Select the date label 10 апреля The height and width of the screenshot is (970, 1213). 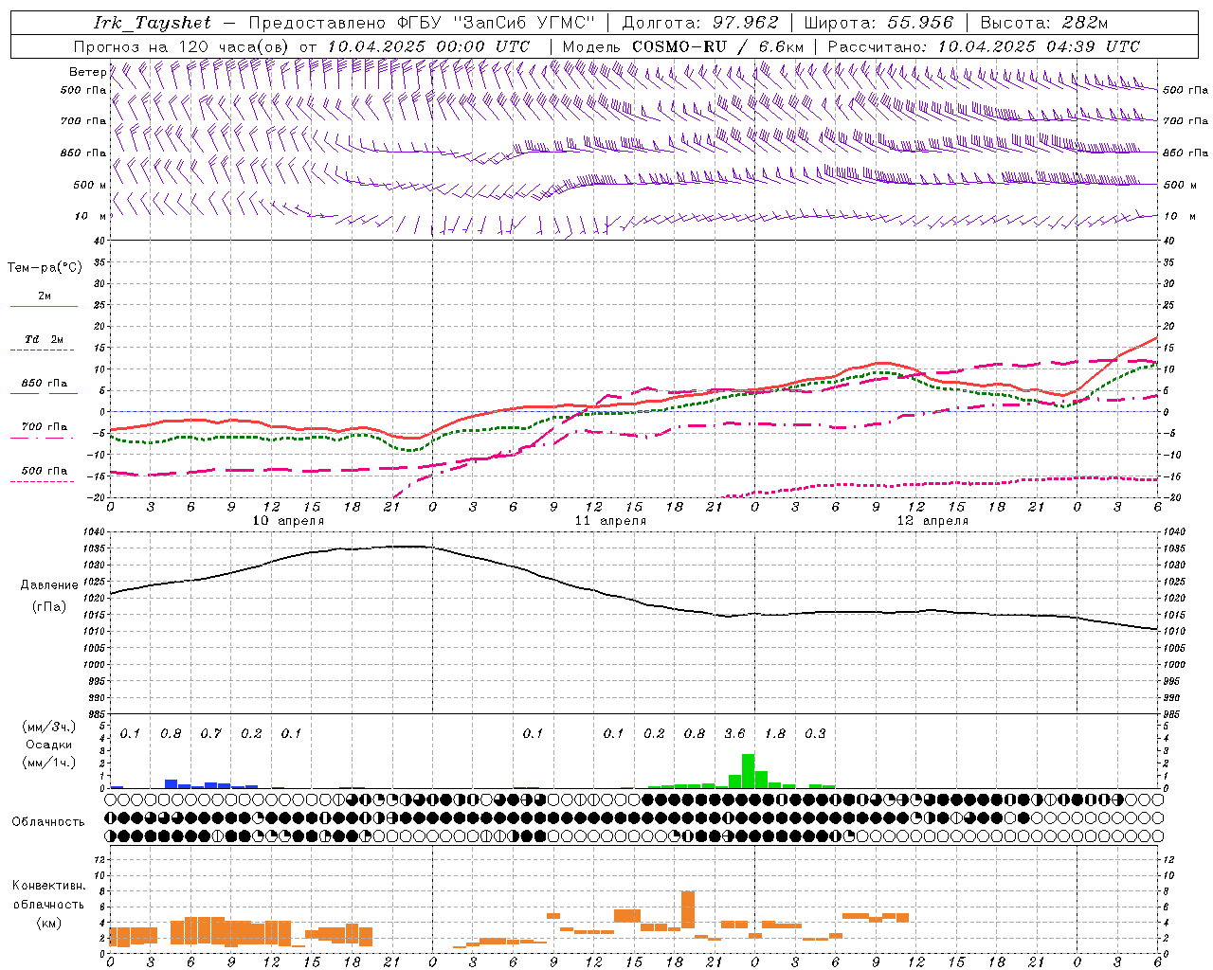288,521
